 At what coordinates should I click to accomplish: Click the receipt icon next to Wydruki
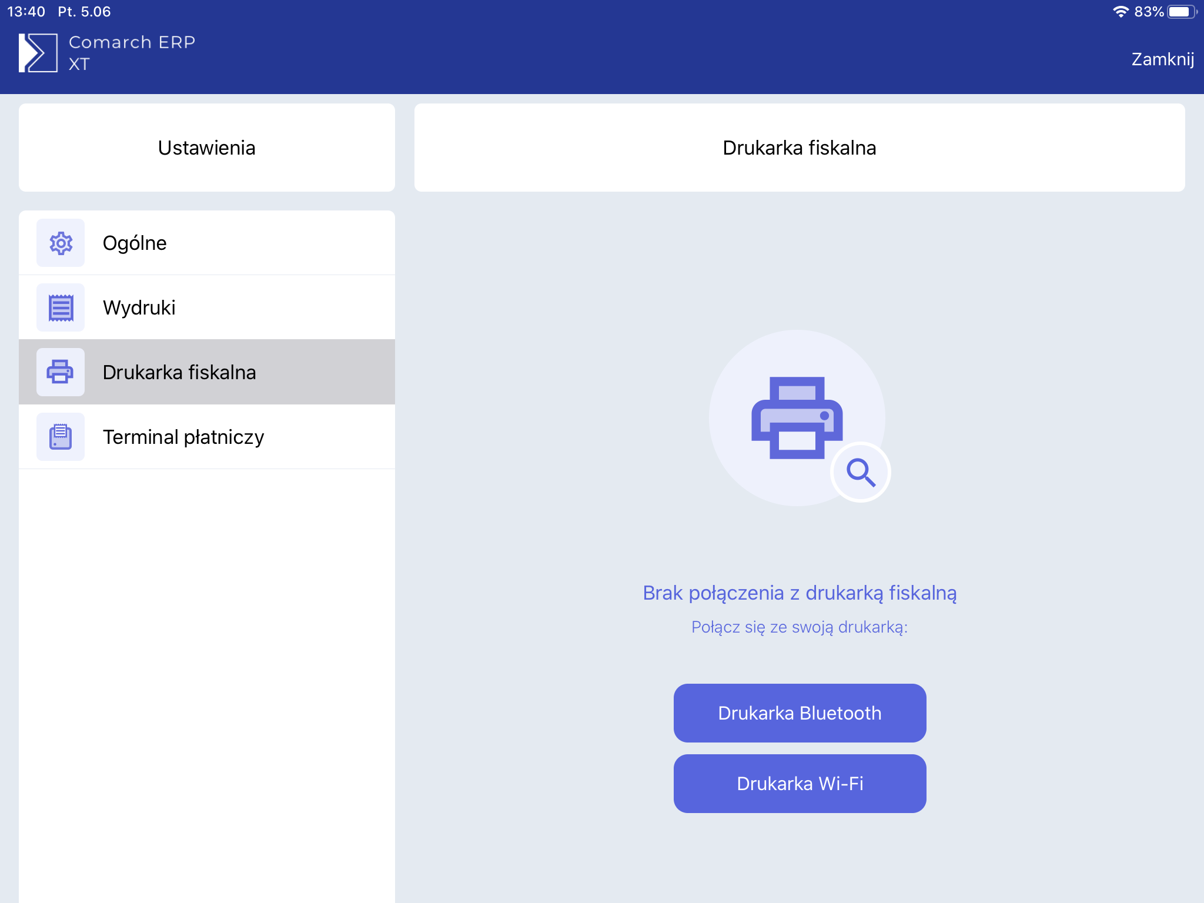[61, 307]
